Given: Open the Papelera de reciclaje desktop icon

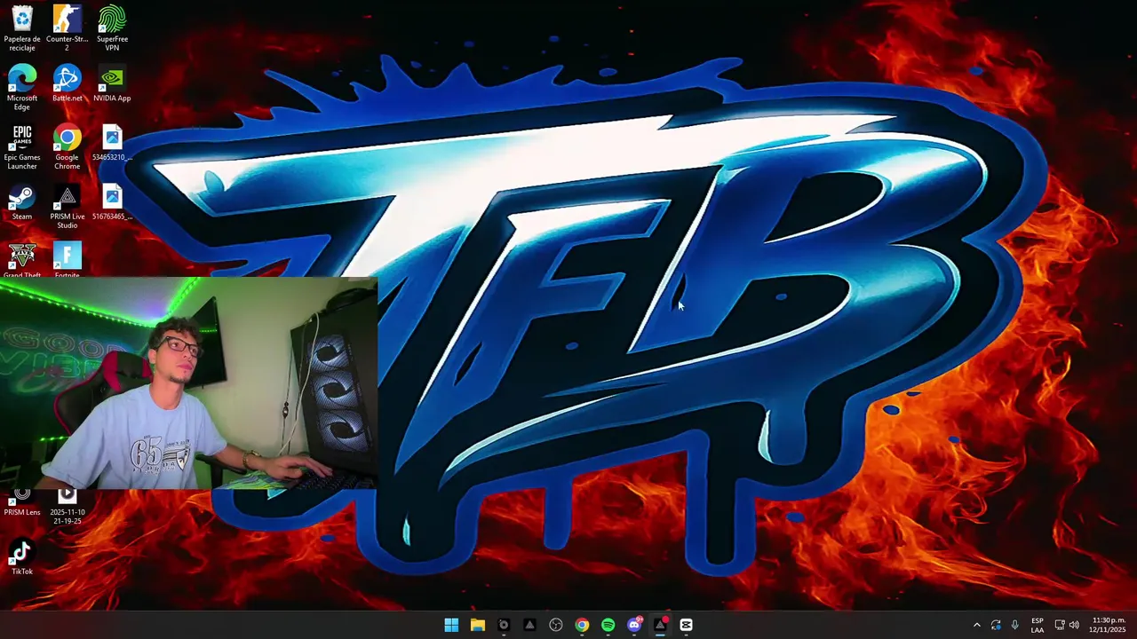Looking at the screenshot, I should tap(22, 28).
